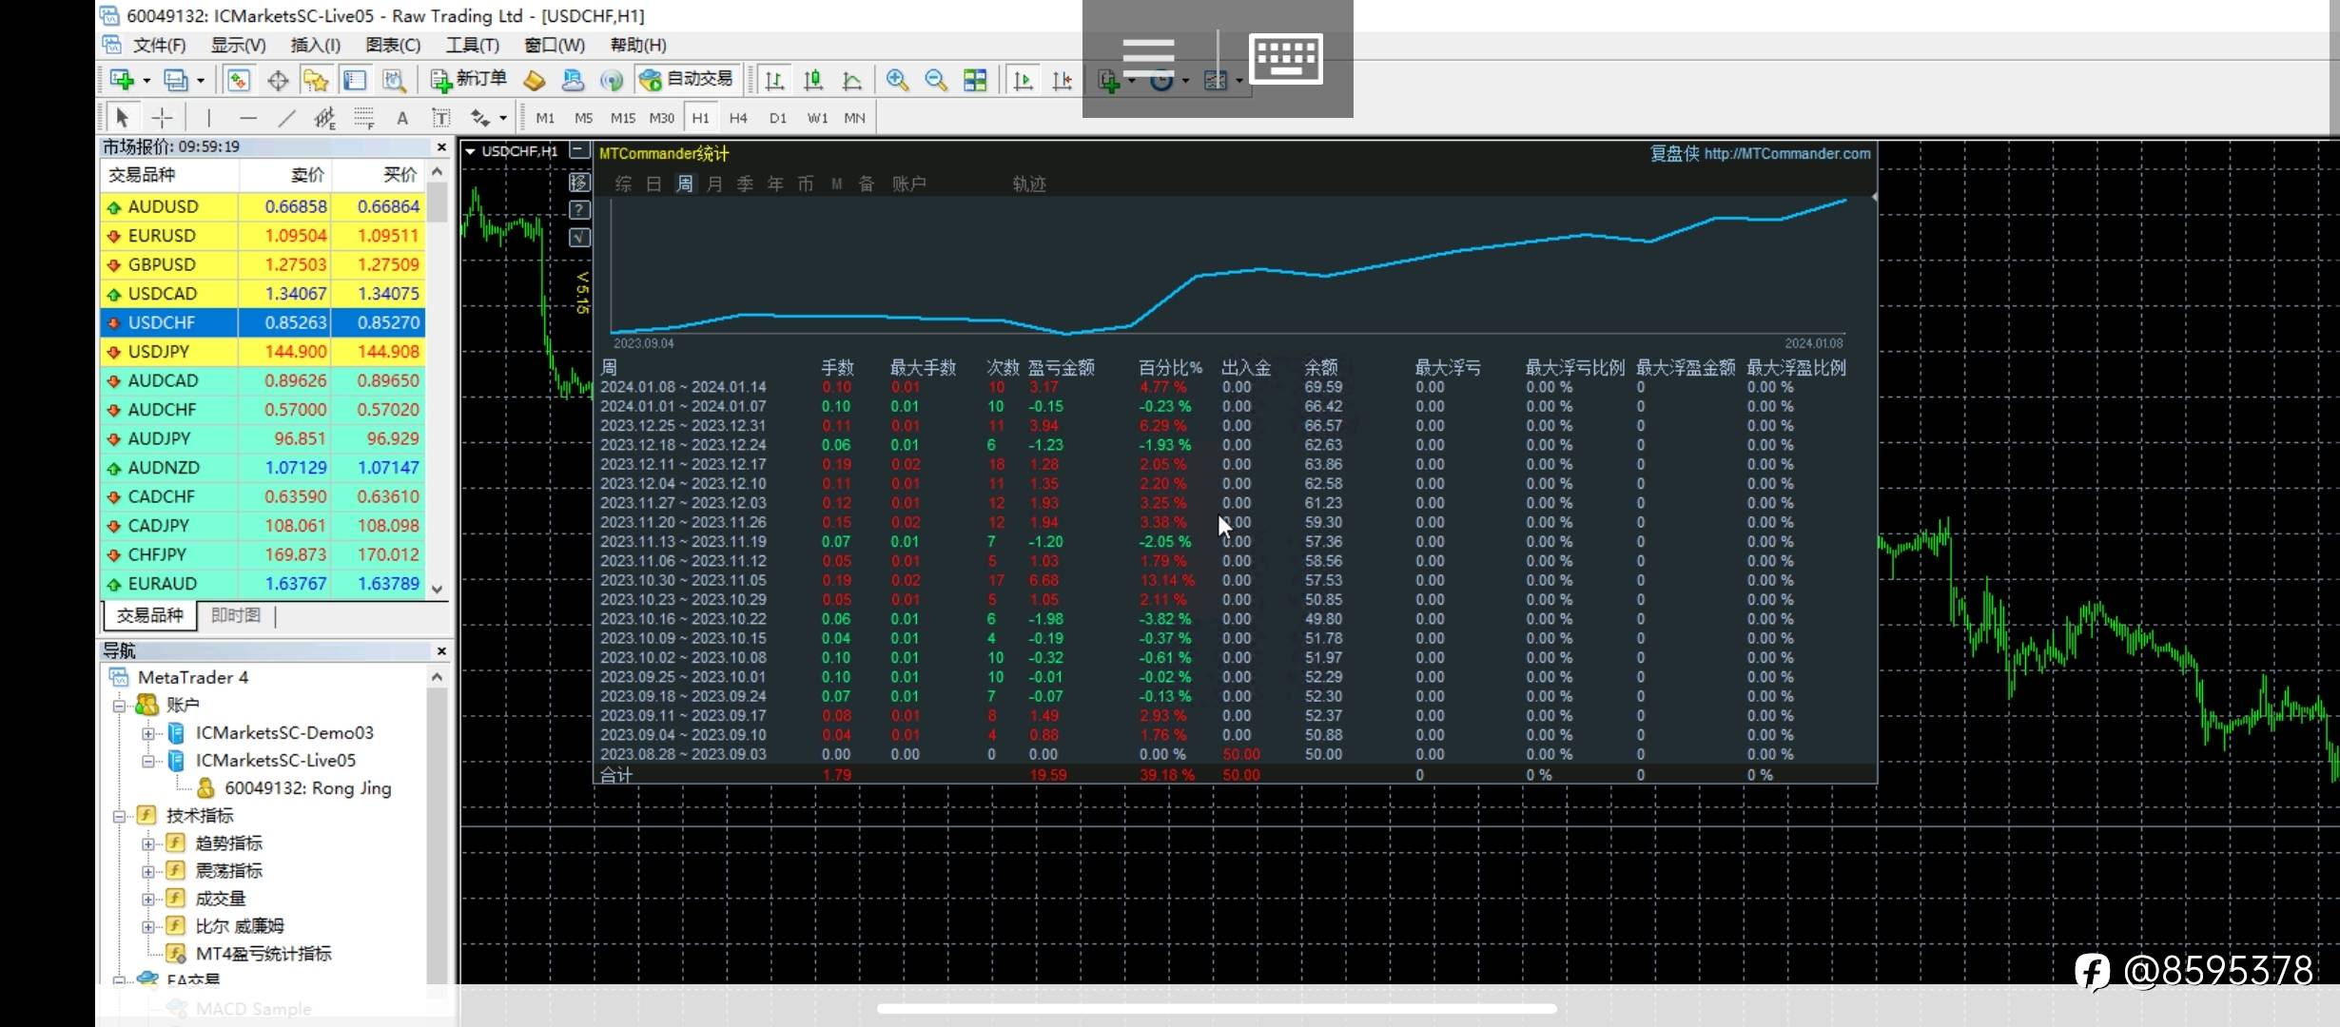The height and width of the screenshot is (1027, 2340).
Task: Switch chart to candlestick view
Action: (x=813, y=80)
